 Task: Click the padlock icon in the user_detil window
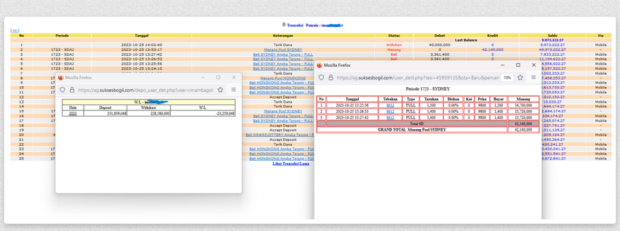[x=331, y=78]
